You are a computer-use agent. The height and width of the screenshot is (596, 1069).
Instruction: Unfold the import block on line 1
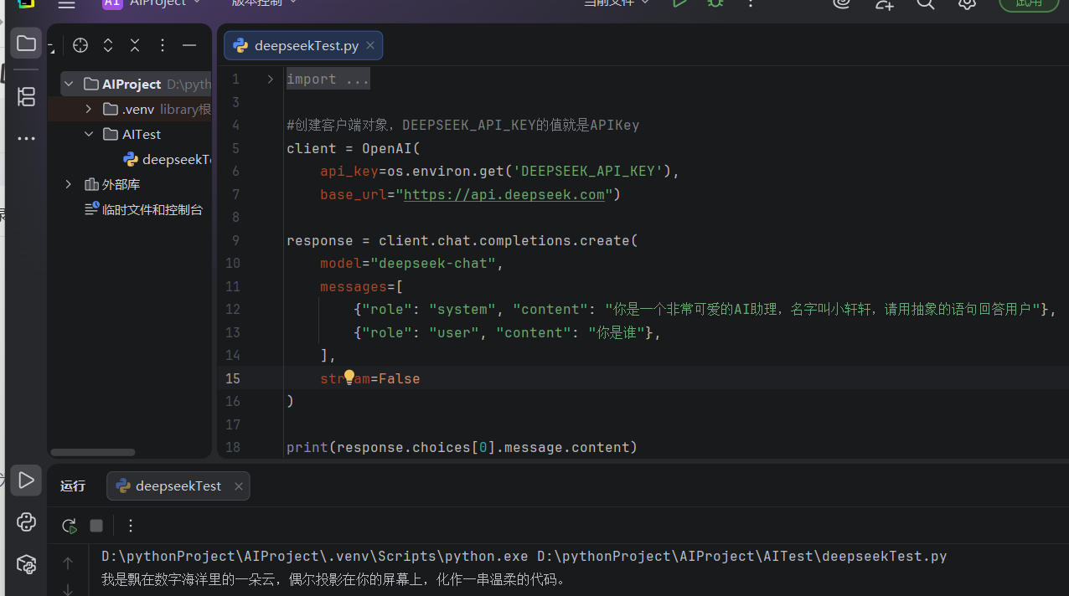270,79
